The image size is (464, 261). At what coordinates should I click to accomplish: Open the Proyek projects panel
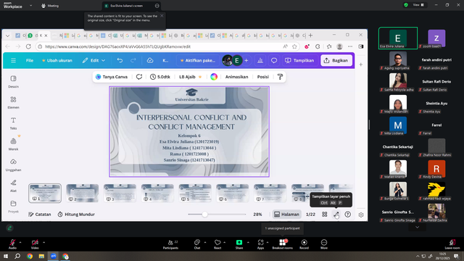pos(13,207)
